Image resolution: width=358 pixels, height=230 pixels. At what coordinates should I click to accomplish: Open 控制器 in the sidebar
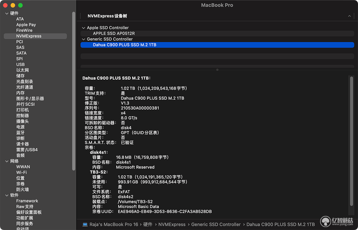tap(22, 116)
